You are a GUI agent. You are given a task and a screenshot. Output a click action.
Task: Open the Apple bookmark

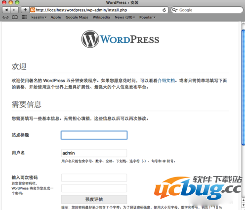click(x=56, y=17)
